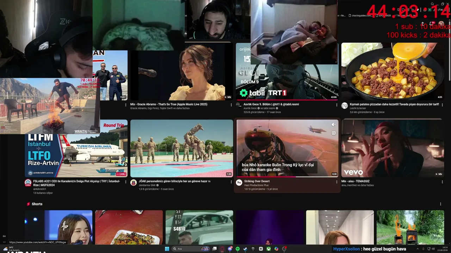The image size is (451, 253).
Task: Go to Jandarma GNK channel name
Action: click(x=147, y=185)
